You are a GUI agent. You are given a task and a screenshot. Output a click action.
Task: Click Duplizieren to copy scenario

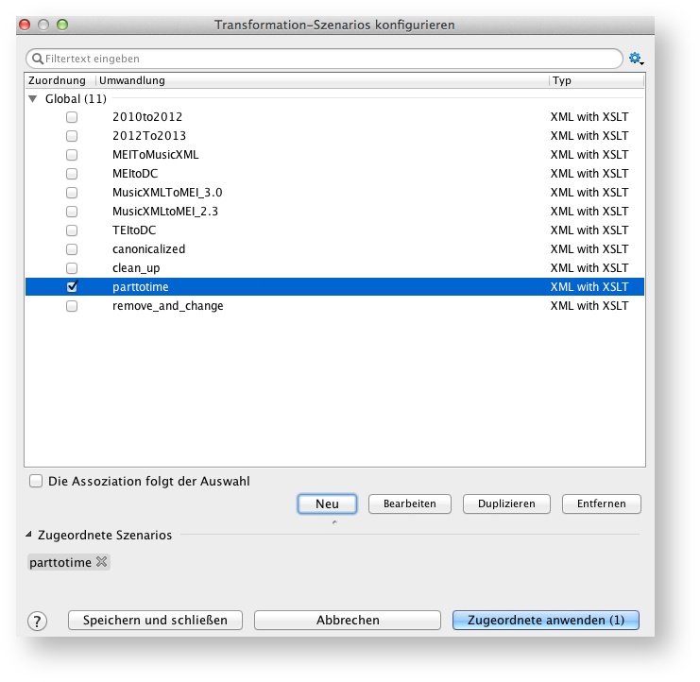pyautogui.click(x=505, y=503)
